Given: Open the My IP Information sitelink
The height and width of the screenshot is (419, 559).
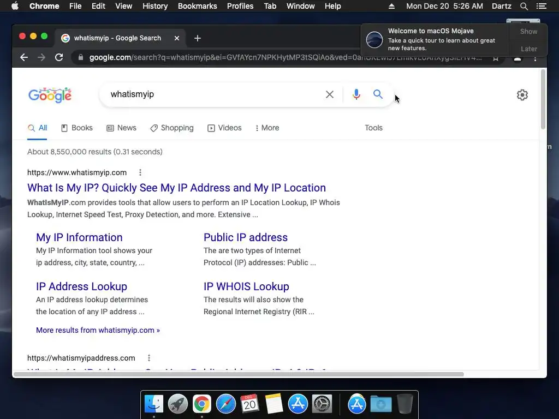Looking at the screenshot, I should point(79,237).
